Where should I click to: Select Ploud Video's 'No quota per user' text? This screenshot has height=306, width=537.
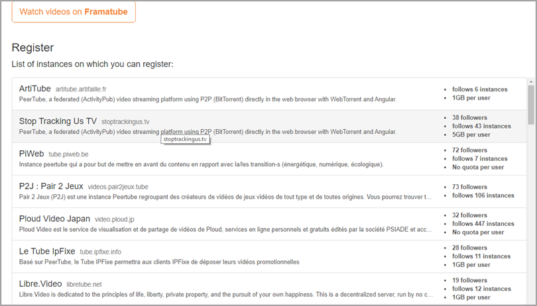[x=478, y=232]
